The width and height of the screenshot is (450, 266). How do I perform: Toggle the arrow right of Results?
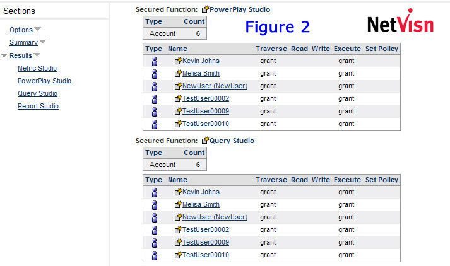(37, 54)
